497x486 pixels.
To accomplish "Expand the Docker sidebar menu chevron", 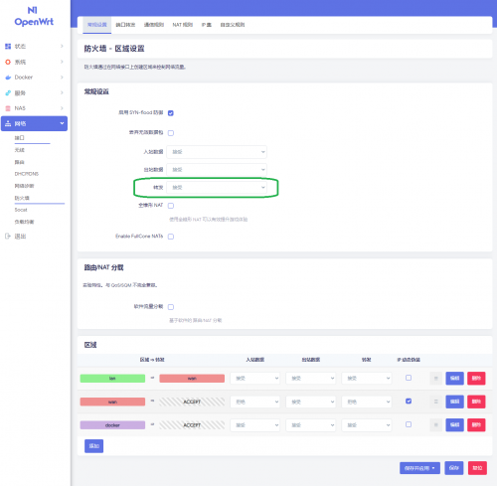I will 62,78.
